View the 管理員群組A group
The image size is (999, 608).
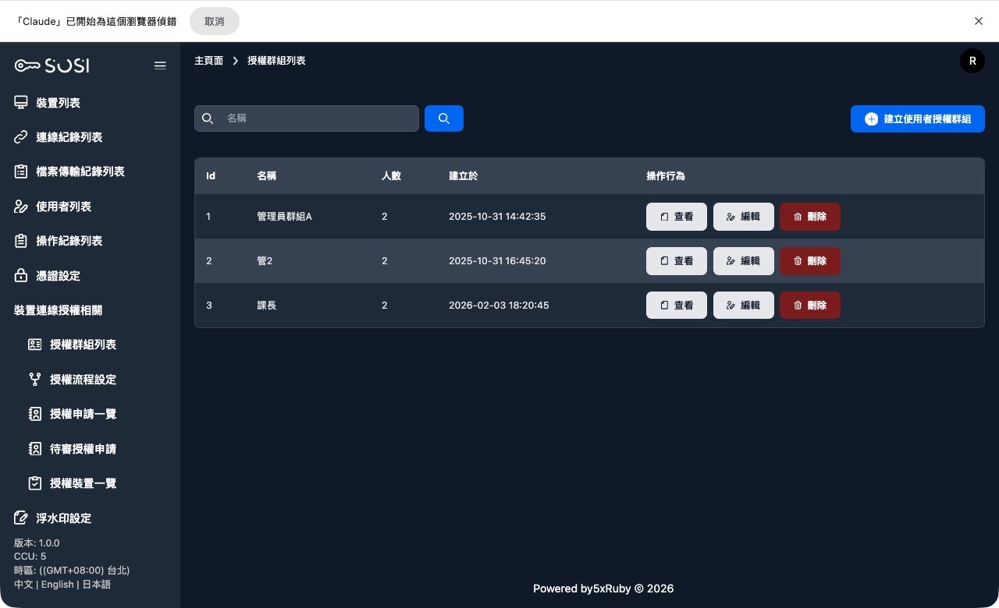[676, 217]
